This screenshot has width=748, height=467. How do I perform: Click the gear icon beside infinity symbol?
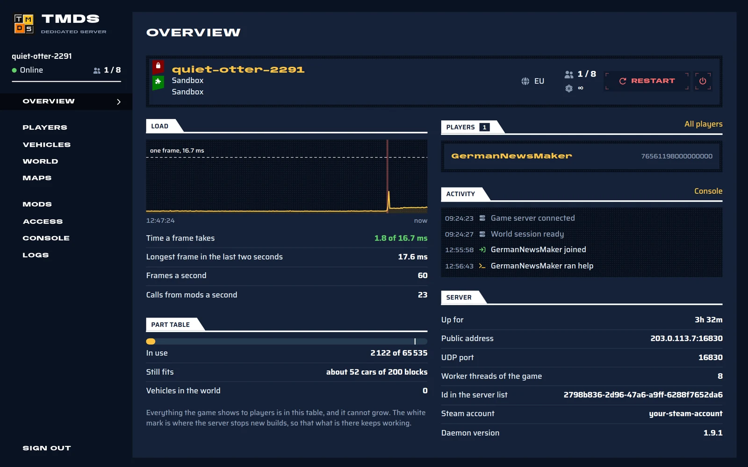(x=569, y=88)
